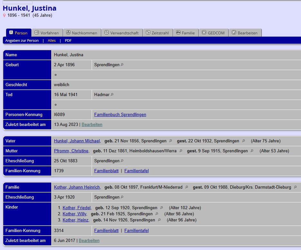
Task: Click search icon after Vater birth place
Action: (170, 141)
